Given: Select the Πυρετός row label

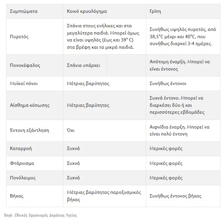Looking at the screenshot, I should [19, 37].
